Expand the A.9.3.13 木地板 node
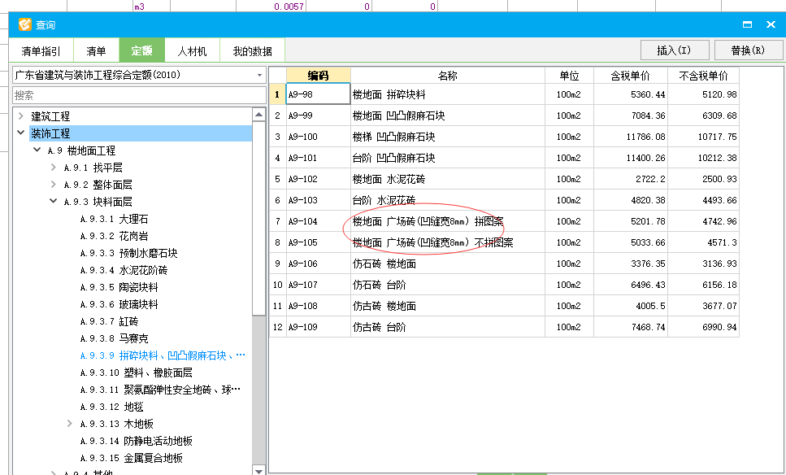 (x=69, y=424)
